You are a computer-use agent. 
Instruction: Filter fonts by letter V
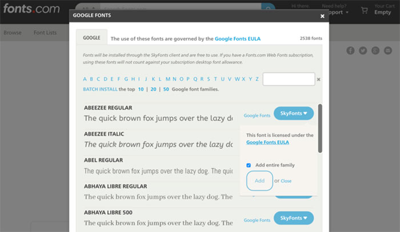230,79
